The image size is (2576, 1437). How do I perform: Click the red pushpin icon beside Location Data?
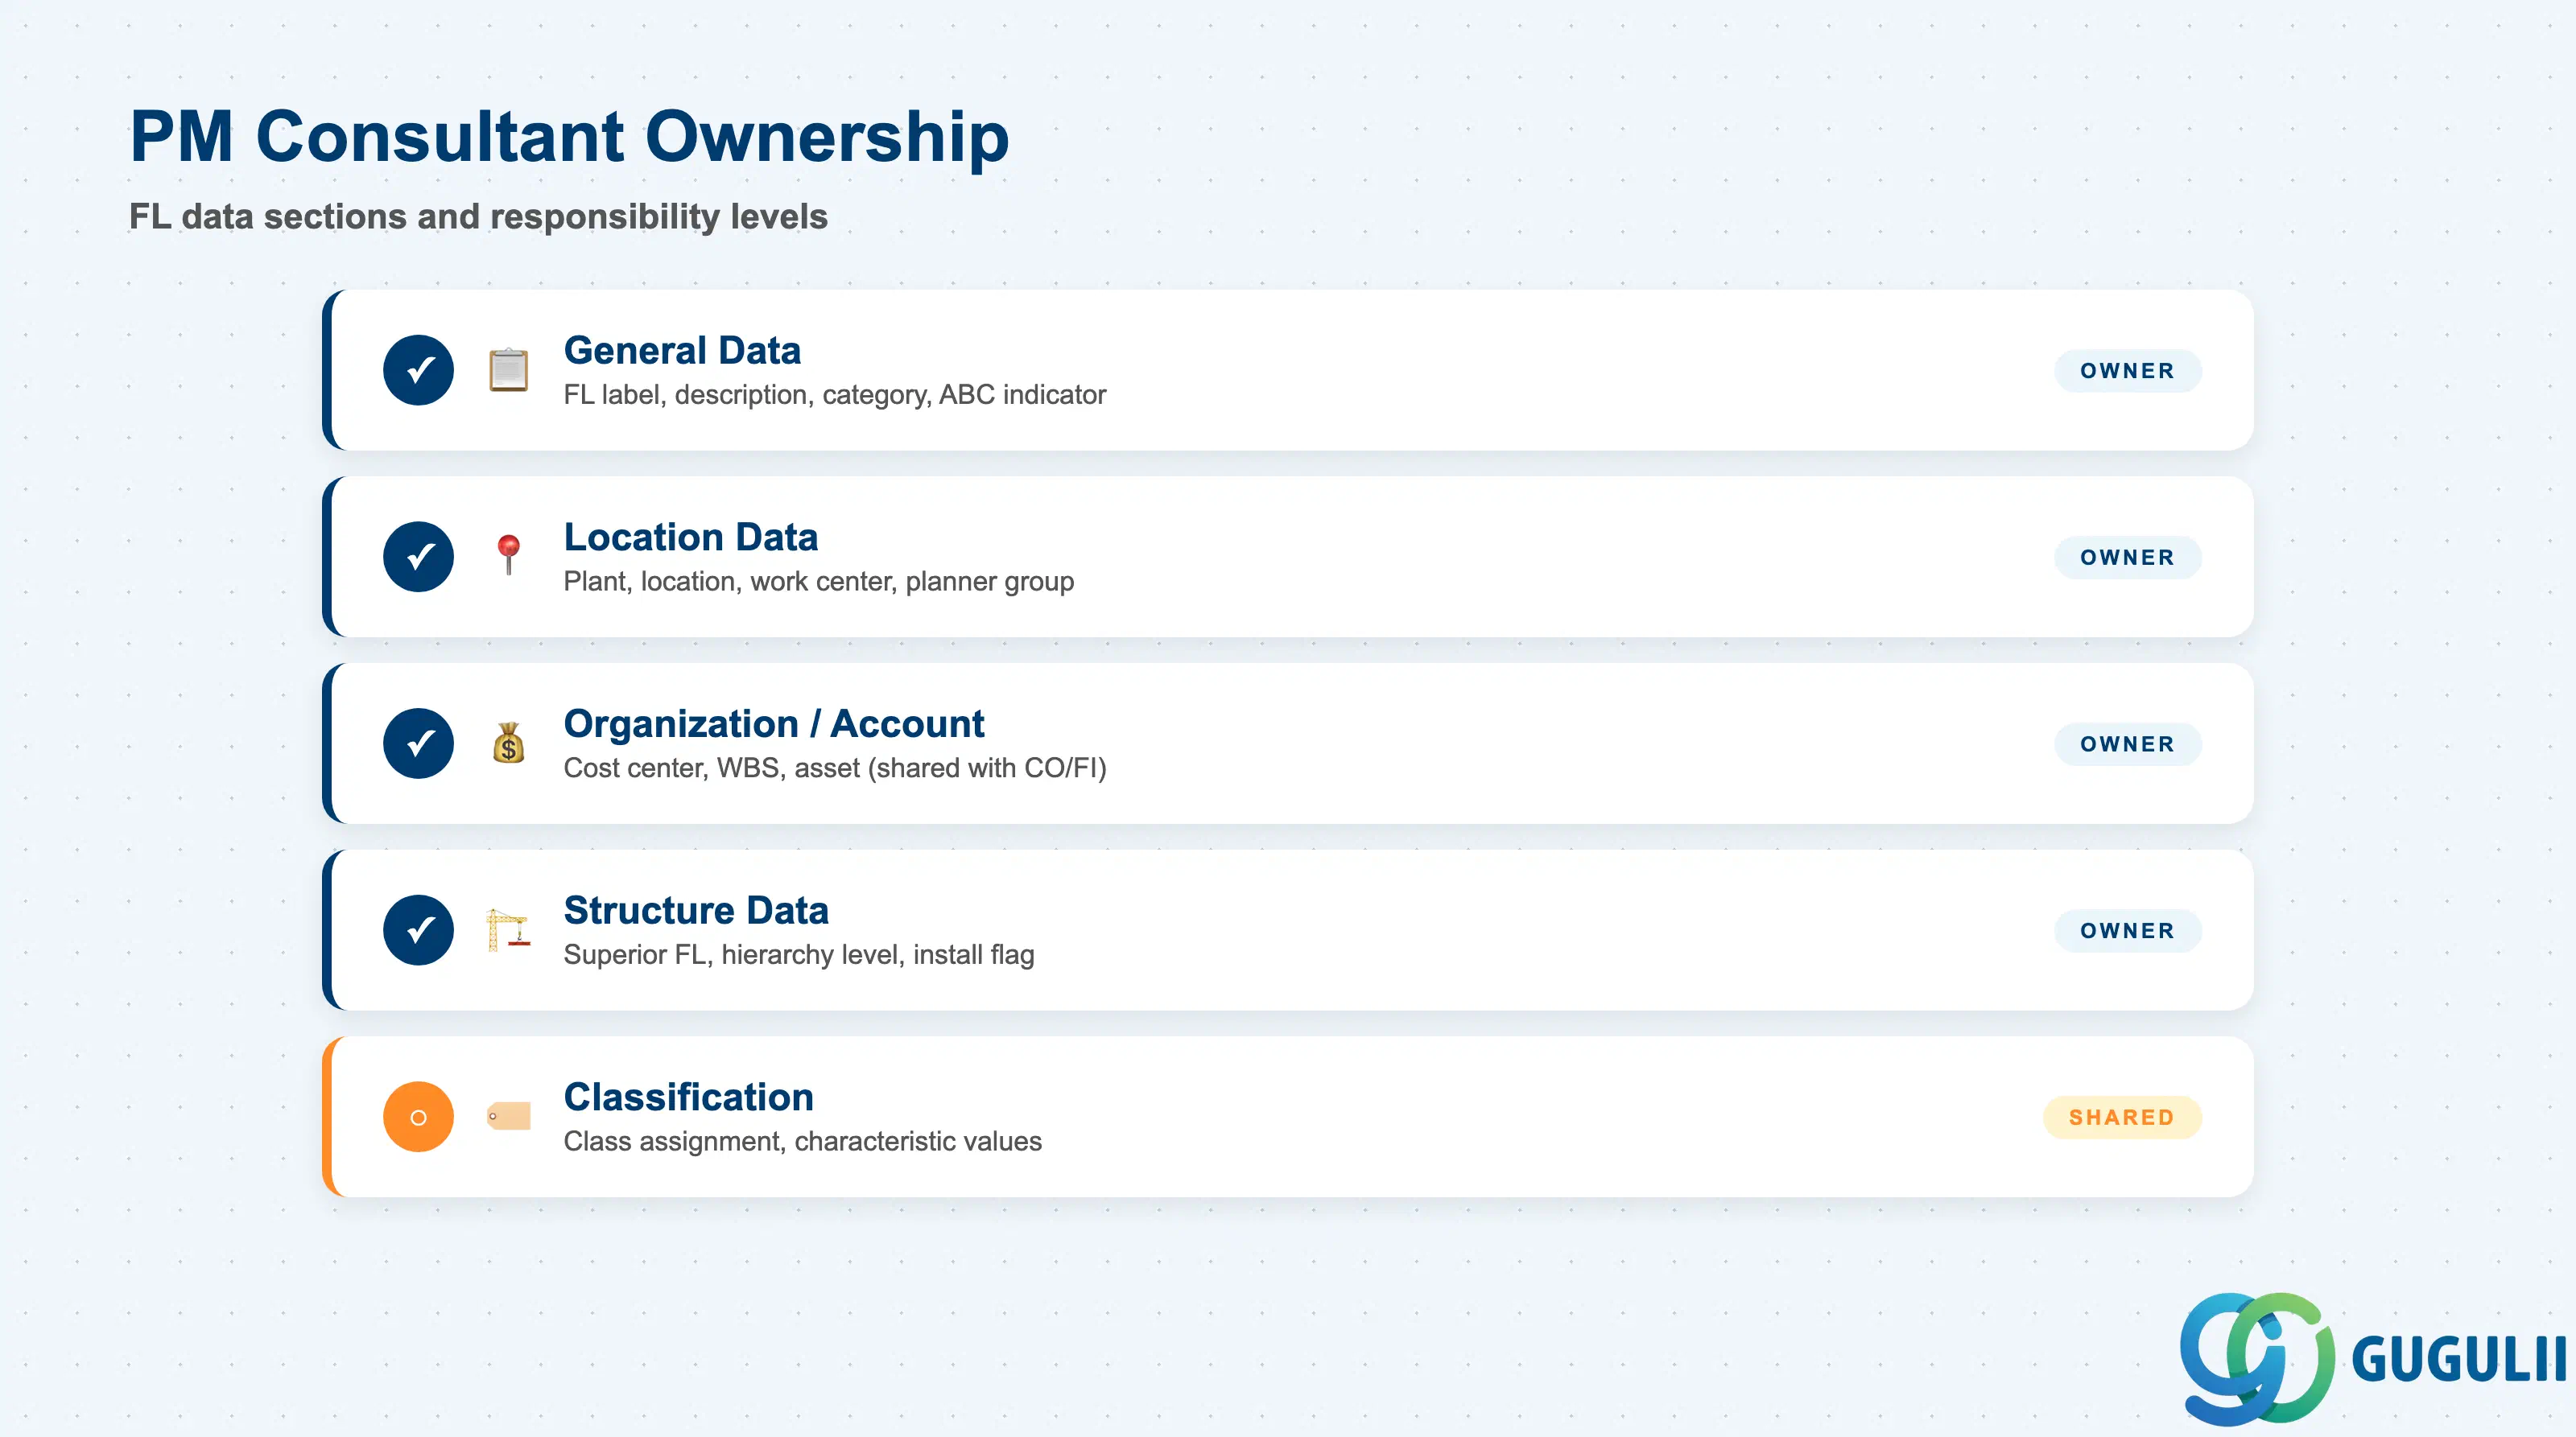(x=508, y=556)
